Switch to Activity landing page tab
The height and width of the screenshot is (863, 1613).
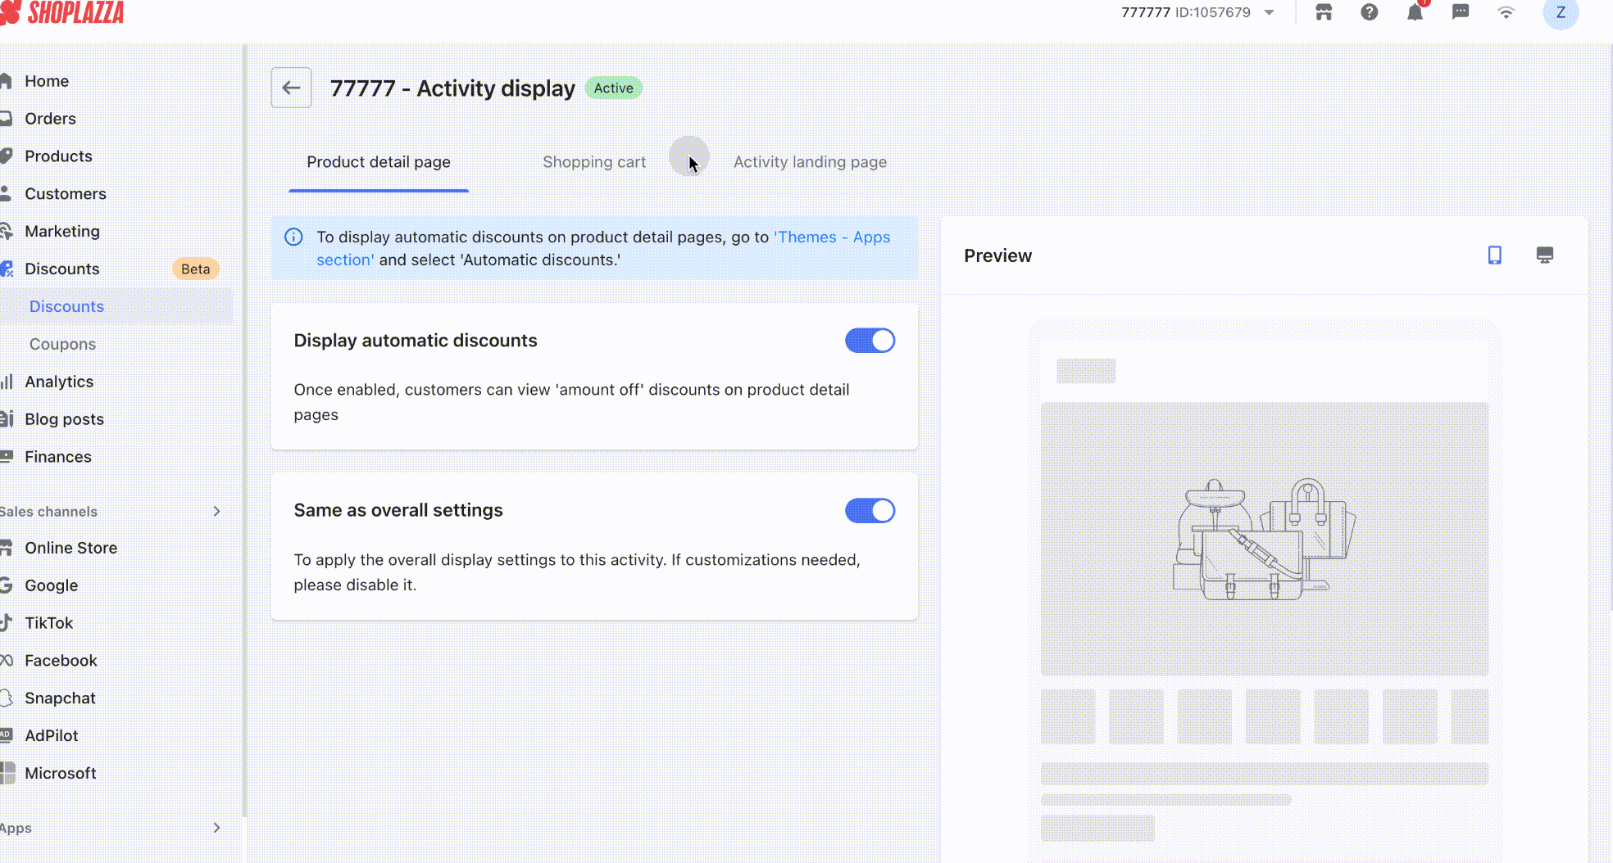click(810, 162)
